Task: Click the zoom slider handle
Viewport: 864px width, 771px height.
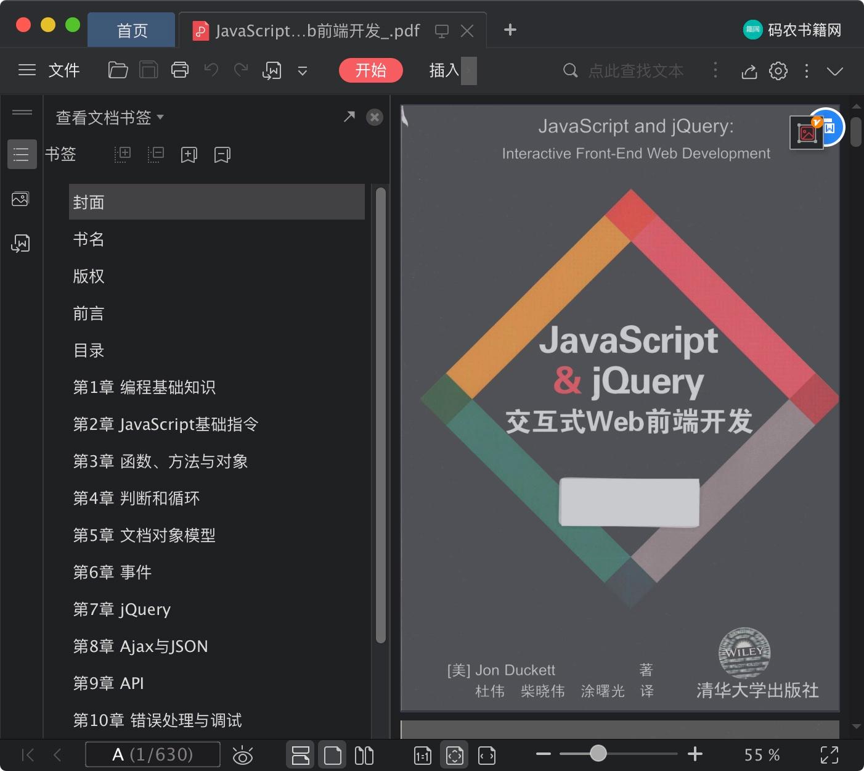Action: 598,753
